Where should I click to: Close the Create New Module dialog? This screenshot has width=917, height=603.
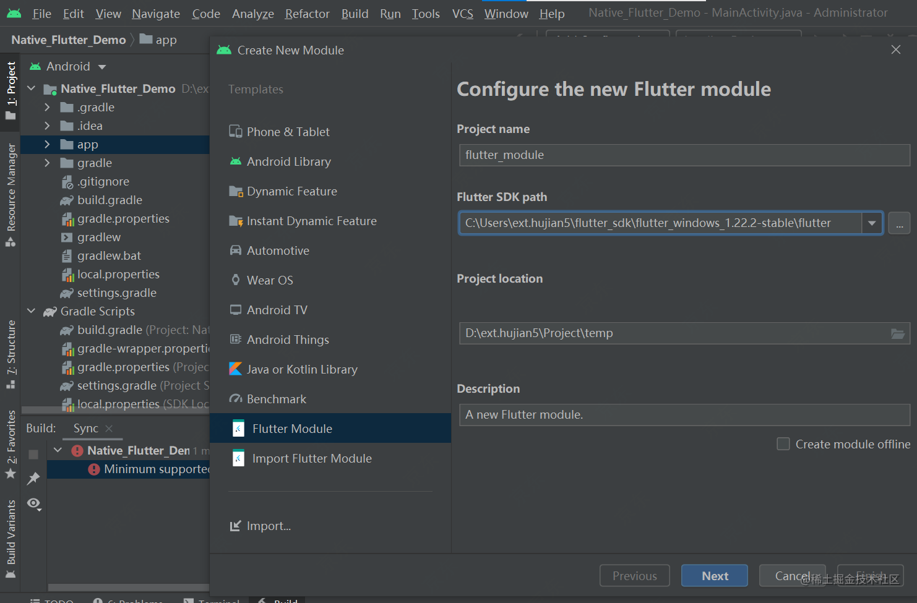895,49
